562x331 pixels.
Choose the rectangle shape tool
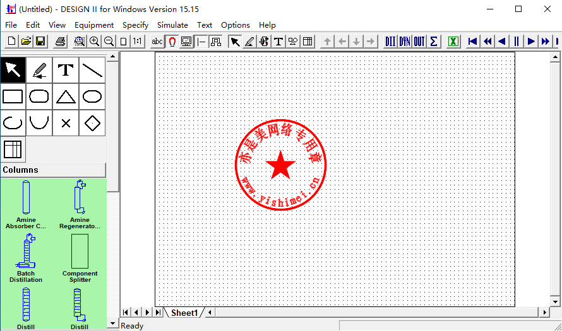[13, 96]
